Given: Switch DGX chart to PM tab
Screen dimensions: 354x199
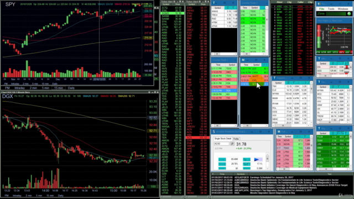Looking at the screenshot, I should coord(7,196).
